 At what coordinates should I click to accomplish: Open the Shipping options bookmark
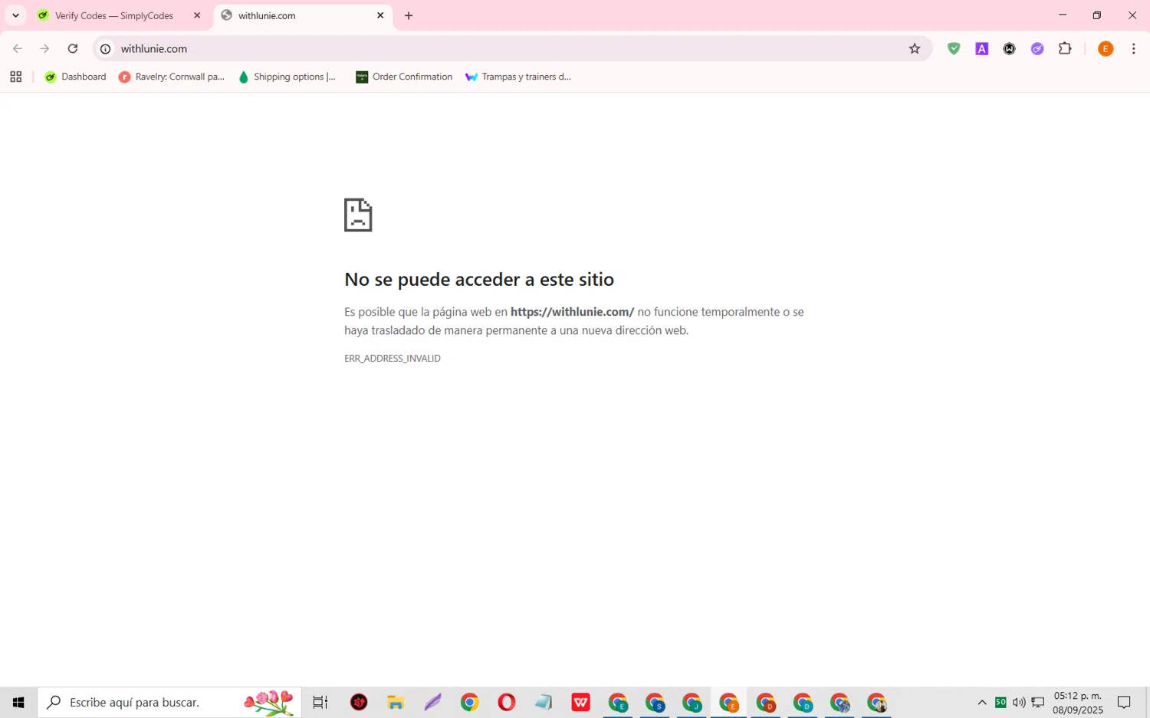point(287,77)
